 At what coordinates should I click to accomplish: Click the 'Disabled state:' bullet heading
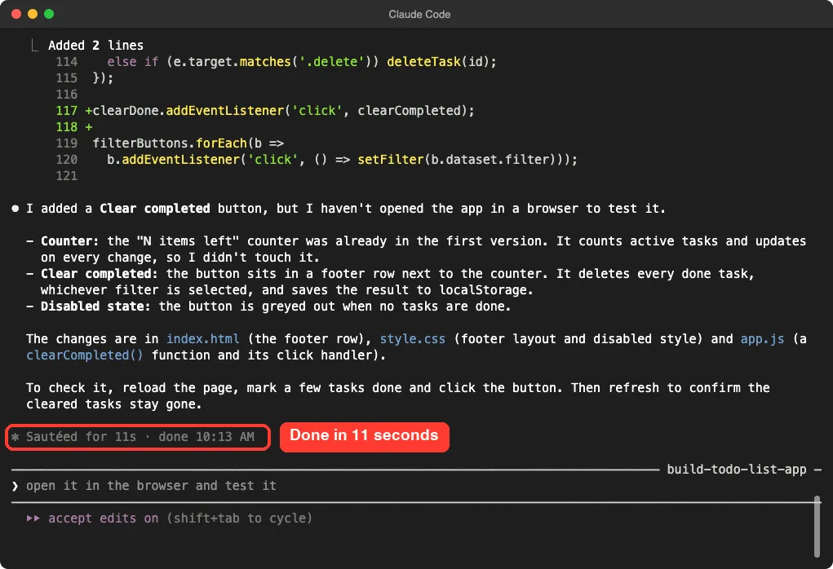click(x=95, y=307)
